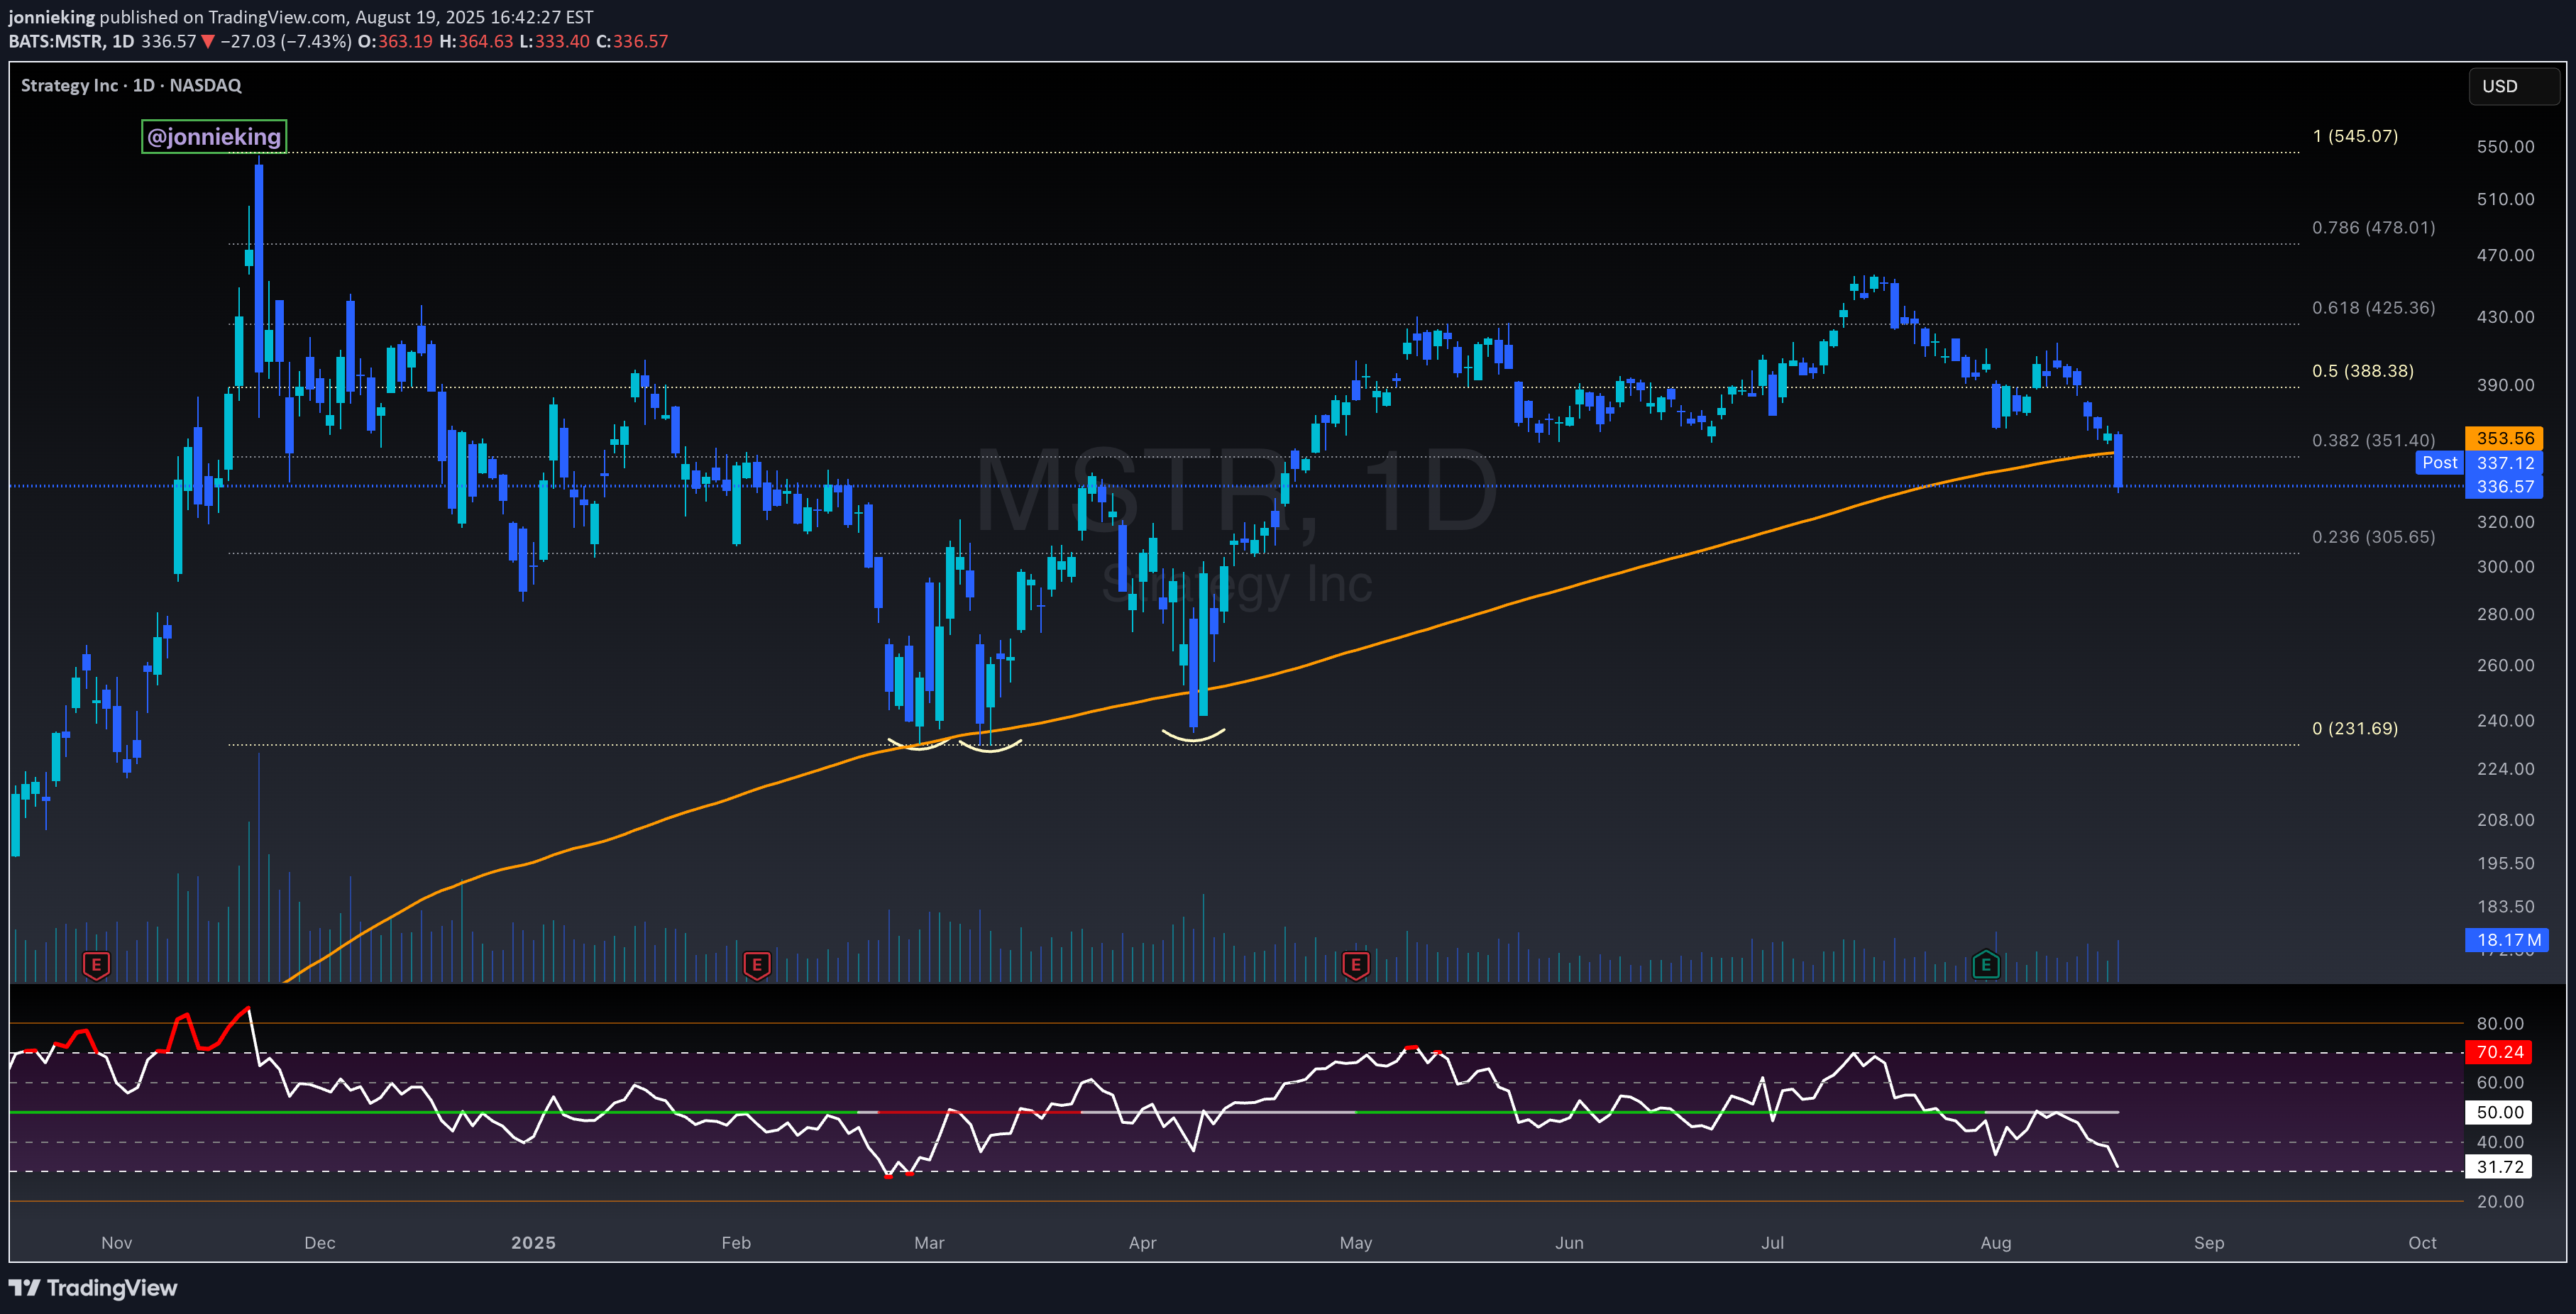Click the Feb label on time axis
Image resolution: width=2576 pixels, height=1314 pixels.
click(x=736, y=1242)
